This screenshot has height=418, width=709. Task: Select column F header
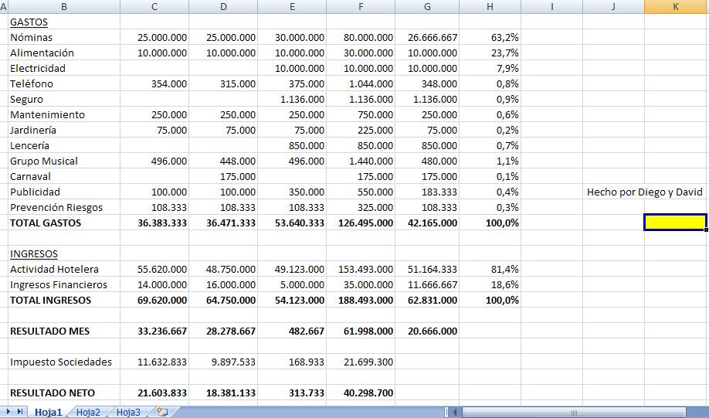[x=361, y=7]
